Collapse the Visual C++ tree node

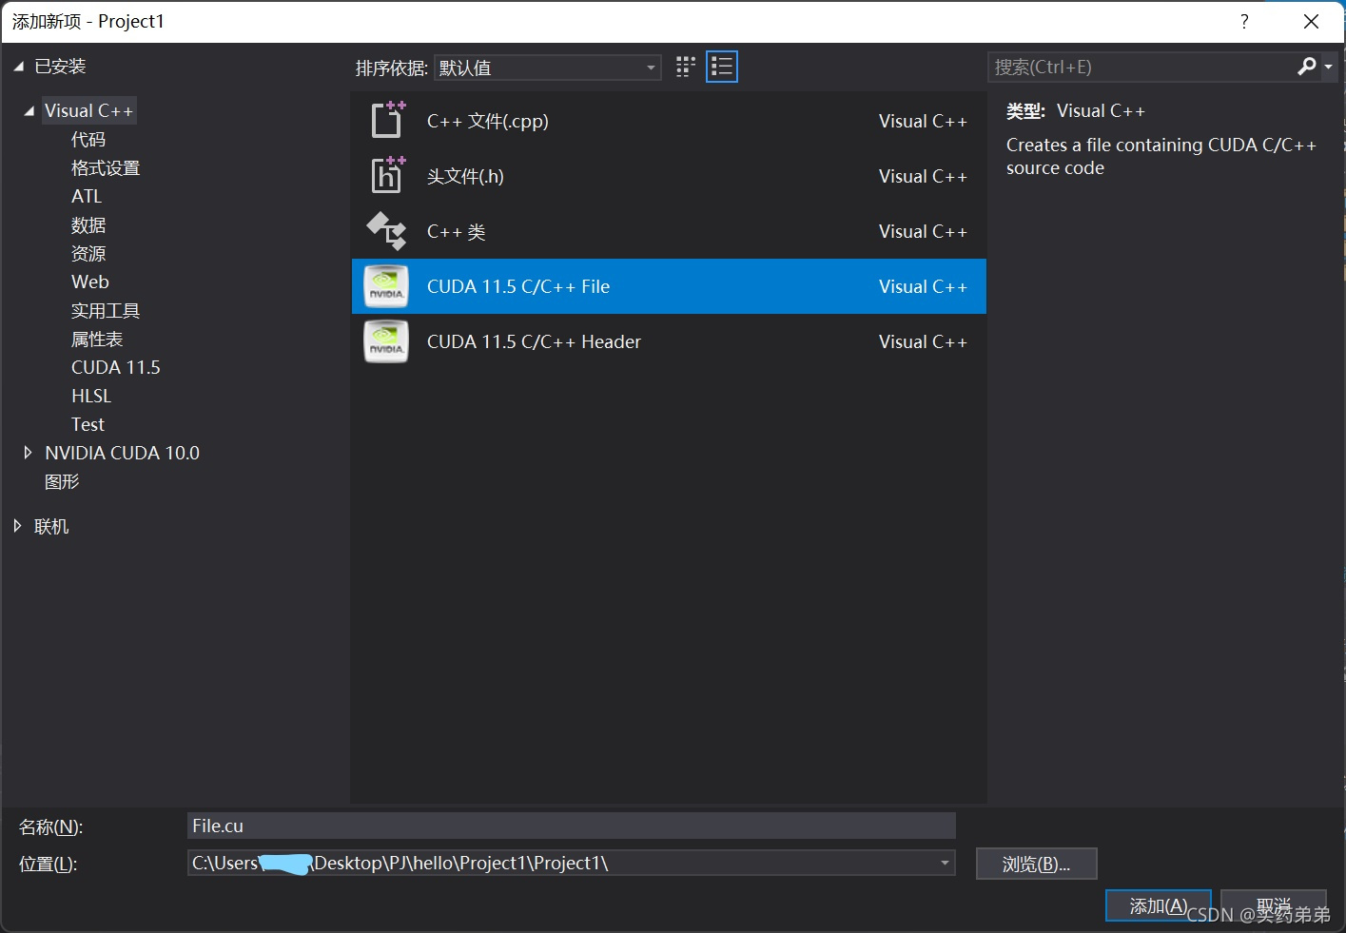[x=29, y=111]
